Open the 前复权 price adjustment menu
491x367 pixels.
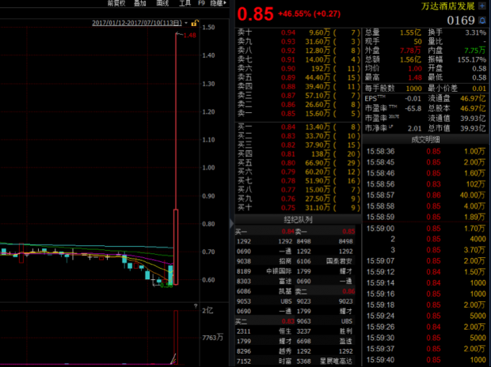pos(116,3)
